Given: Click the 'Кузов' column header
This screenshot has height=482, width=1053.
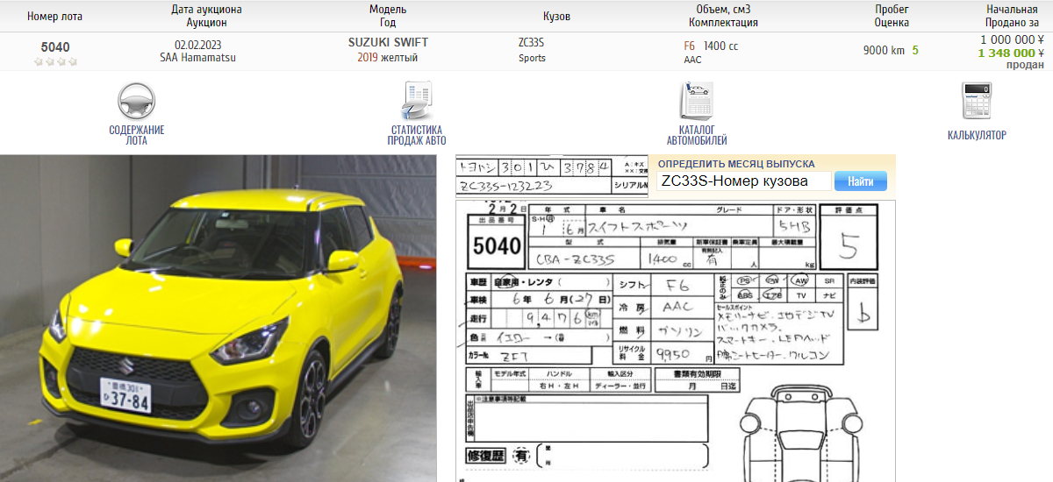Looking at the screenshot, I should pos(557,17).
